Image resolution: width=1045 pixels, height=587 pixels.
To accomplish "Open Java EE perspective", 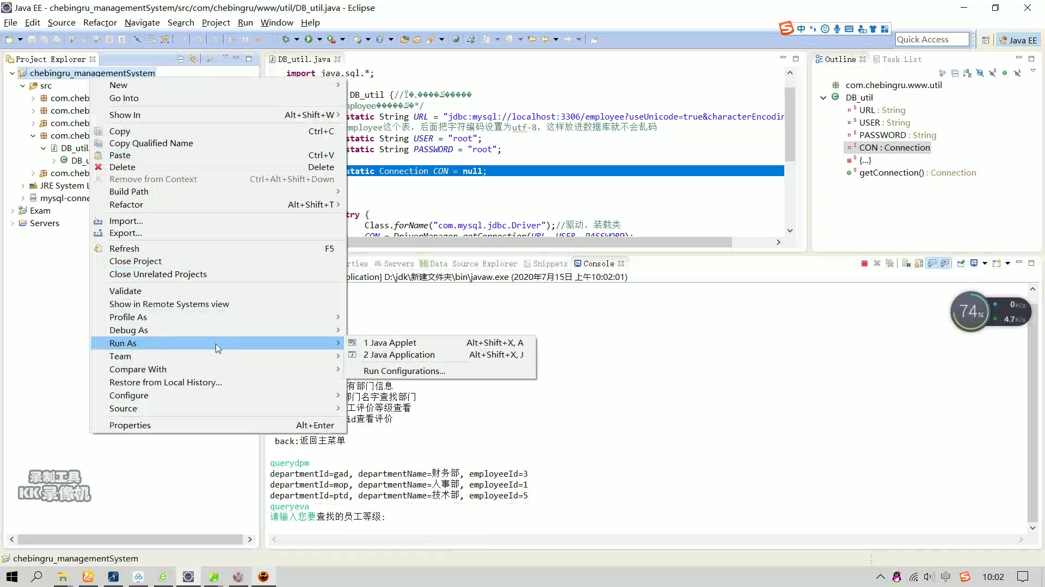I will coord(1018,40).
